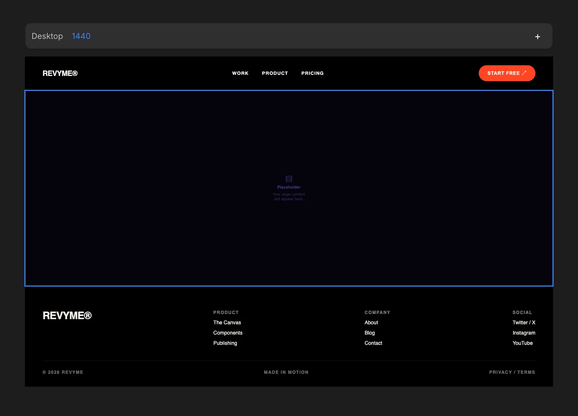The height and width of the screenshot is (416, 578).
Task: Open the PRODUCT nav item
Action: pyautogui.click(x=275, y=73)
